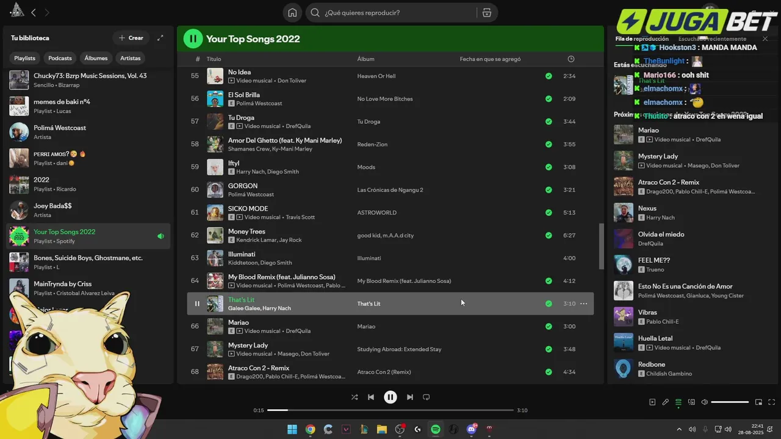
Task: Skip to the next track
Action: [410, 397]
